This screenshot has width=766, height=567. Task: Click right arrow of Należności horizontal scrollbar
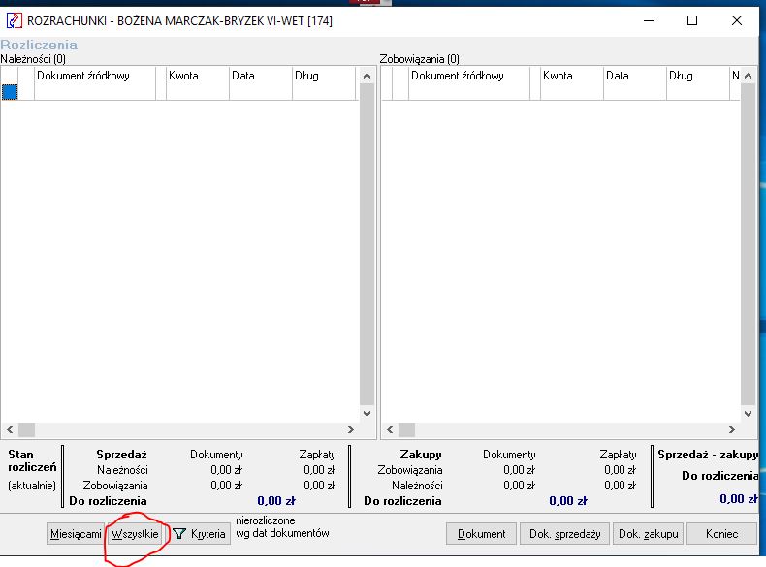pyautogui.click(x=351, y=429)
